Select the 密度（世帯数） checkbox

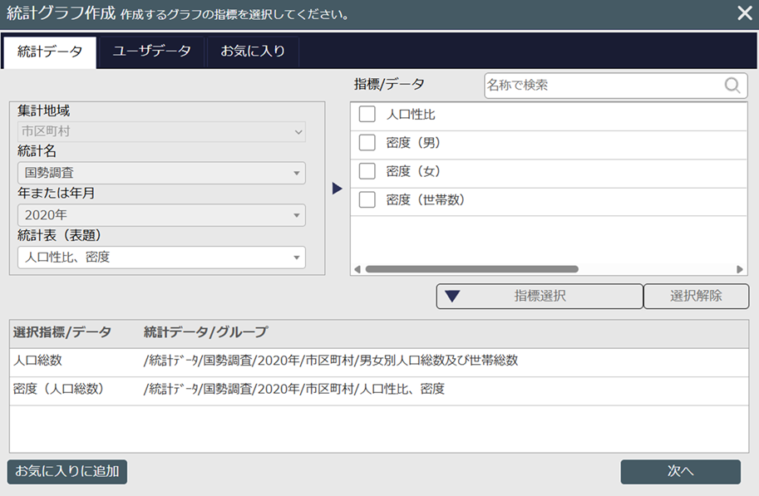click(367, 199)
